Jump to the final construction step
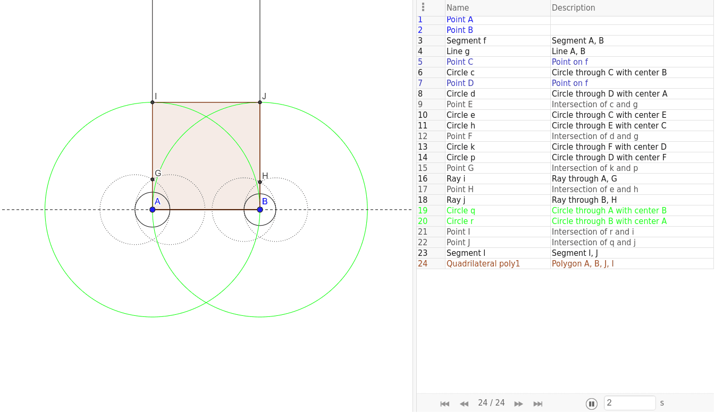Viewport: 715px width, 413px height. 537,403
